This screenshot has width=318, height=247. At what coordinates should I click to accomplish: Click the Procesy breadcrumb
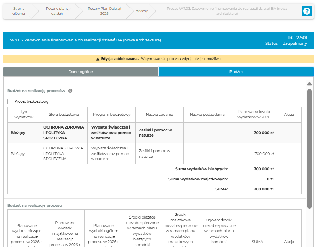click(x=141, y=11)
